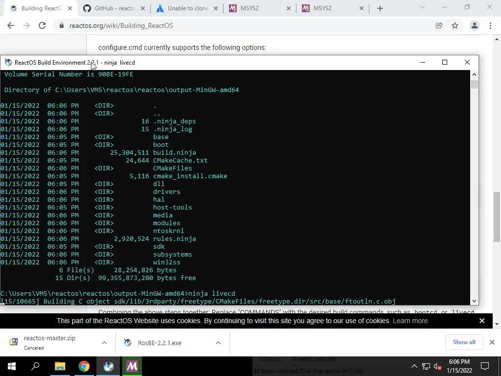Click the browser forward arrow
Screen dimensions: 501x376
pyautogui.click(x=26, y=25)
